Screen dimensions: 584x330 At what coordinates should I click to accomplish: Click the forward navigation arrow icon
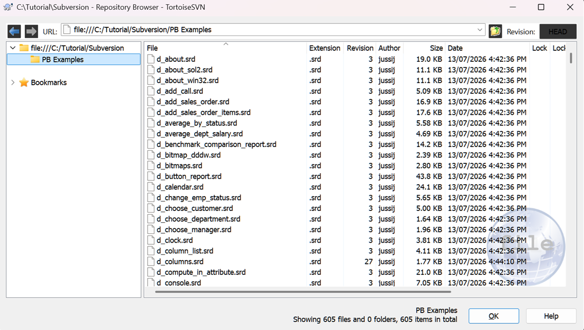pyautogui.click(x=31, y=31)
